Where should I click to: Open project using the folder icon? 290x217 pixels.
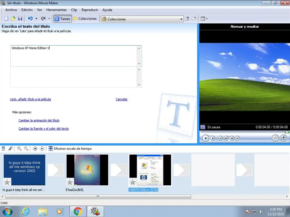[x=13, y=19]
